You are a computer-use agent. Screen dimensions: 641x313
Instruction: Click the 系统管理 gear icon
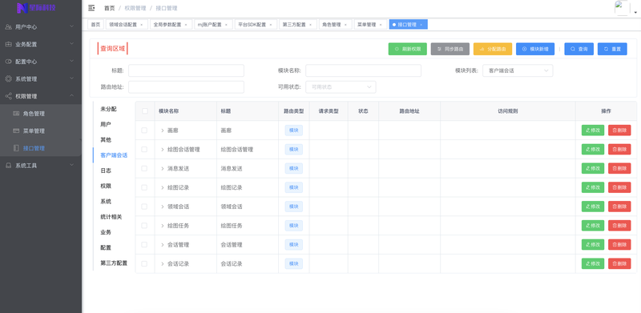coord(8,79)
